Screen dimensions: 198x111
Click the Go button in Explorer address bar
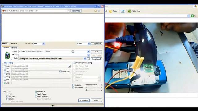pos(194,16)
